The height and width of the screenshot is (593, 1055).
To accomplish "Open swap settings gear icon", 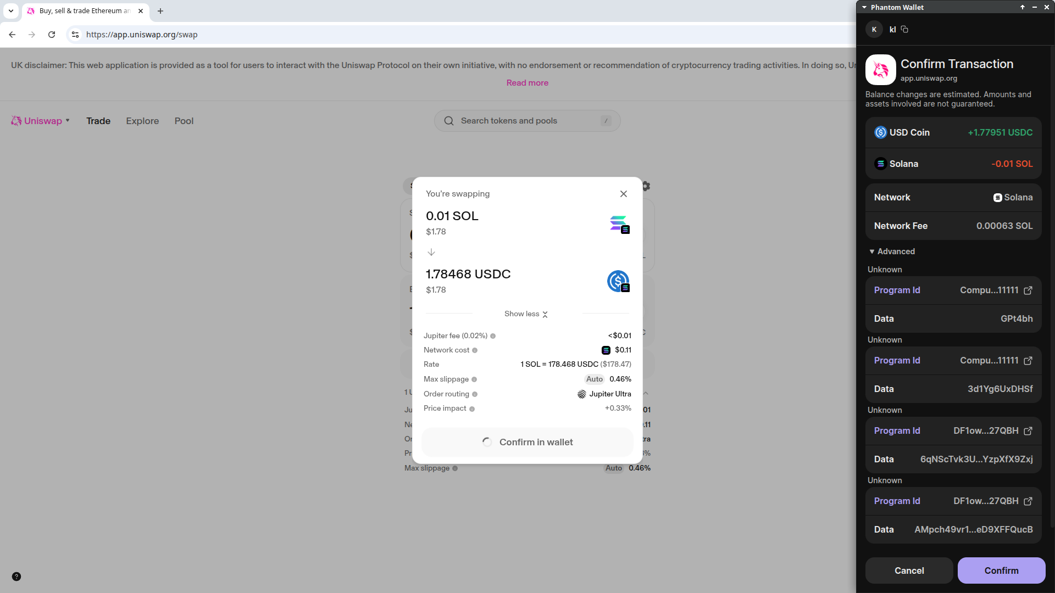I will coord(646,186).
